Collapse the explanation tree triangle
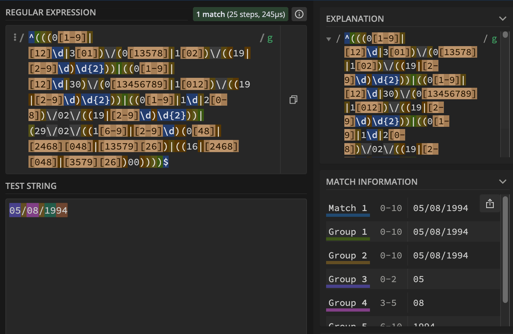 coord(329,39)
